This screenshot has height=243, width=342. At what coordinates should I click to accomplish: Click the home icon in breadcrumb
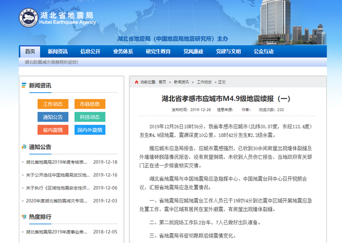click(137, 82)
